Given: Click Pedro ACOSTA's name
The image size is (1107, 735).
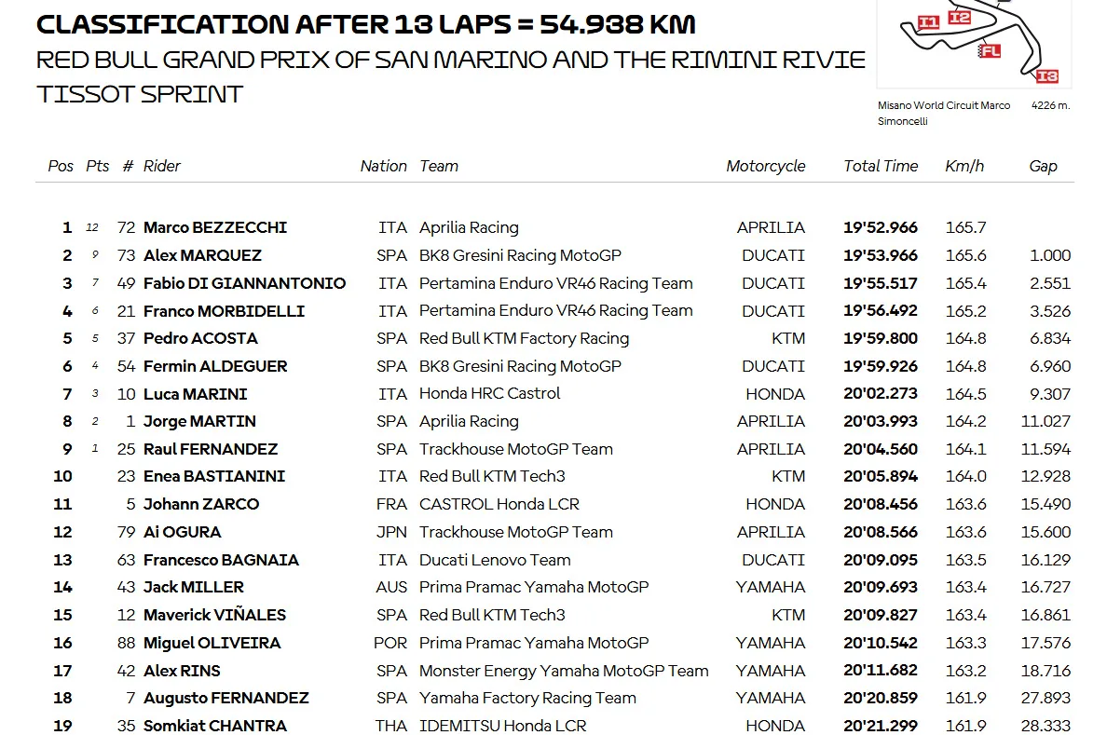Looking at the screenshot, I should [x=200, y=338].
